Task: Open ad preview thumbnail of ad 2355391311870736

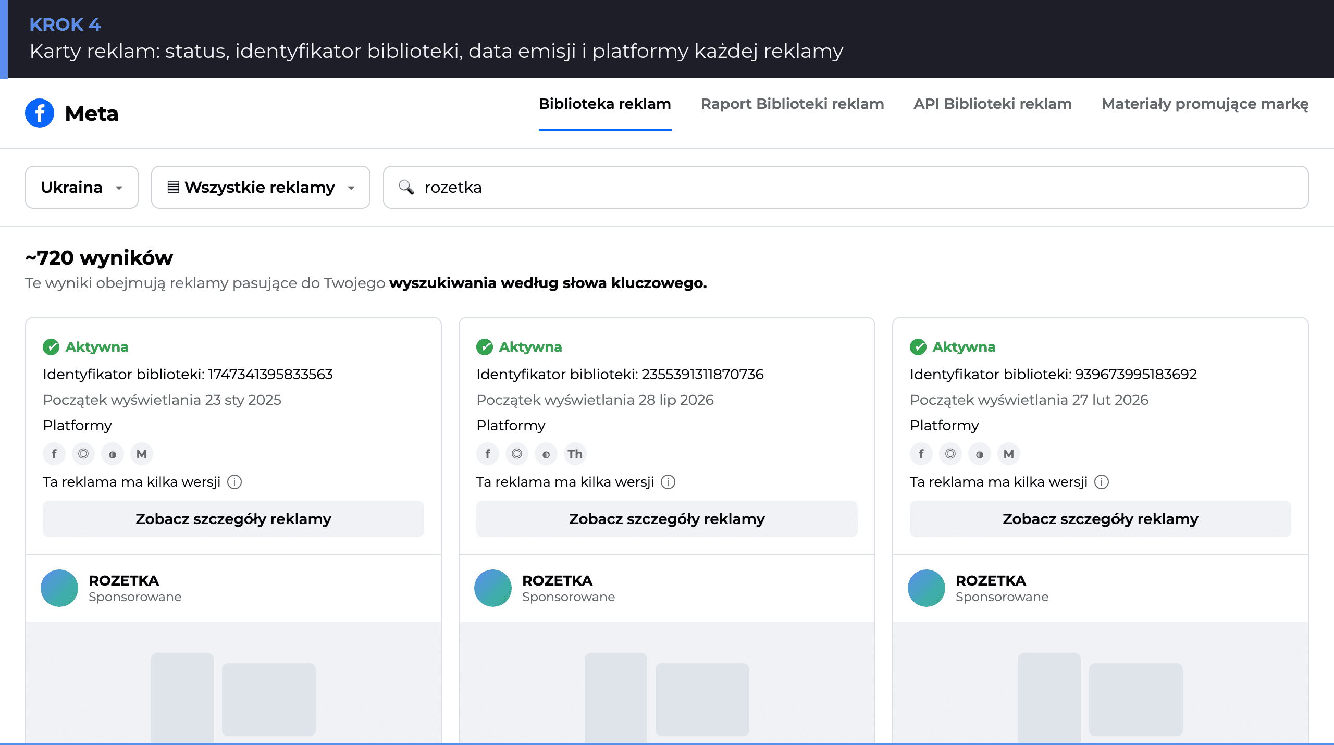Action: pos(667,682)
